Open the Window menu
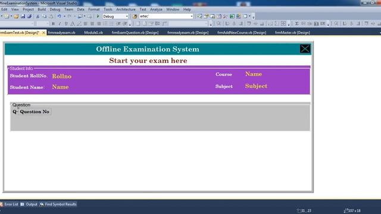 pyautogui.click(x=173, y=10)
